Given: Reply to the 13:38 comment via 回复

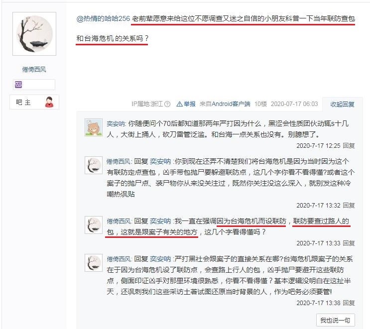Looking at the screenshot, I should 349,303.
